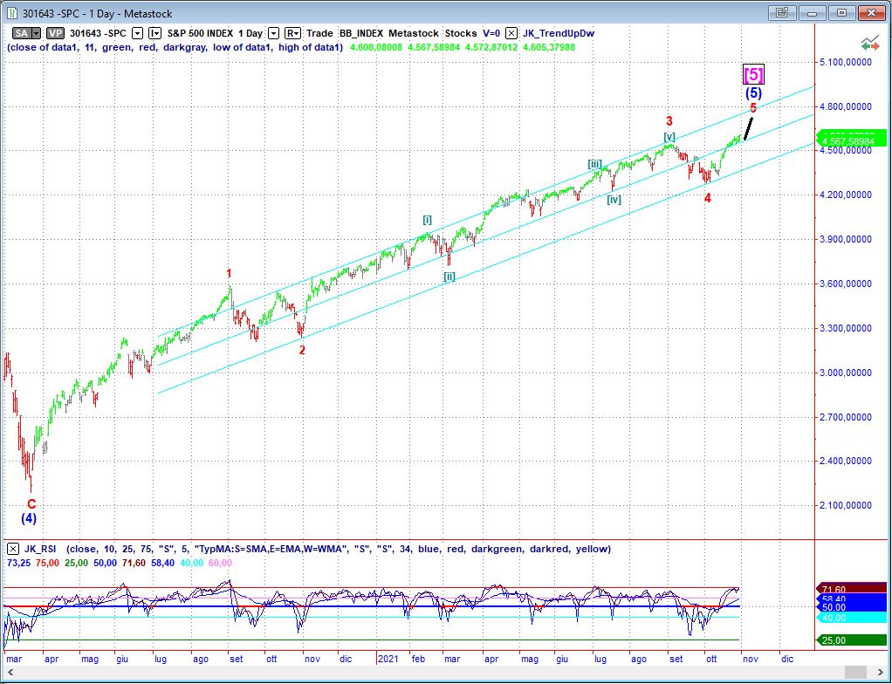Screen dimensions: 892x684
Task: Expand the symbol 301643 -SPC dropdown
Action: click(139, 33)
